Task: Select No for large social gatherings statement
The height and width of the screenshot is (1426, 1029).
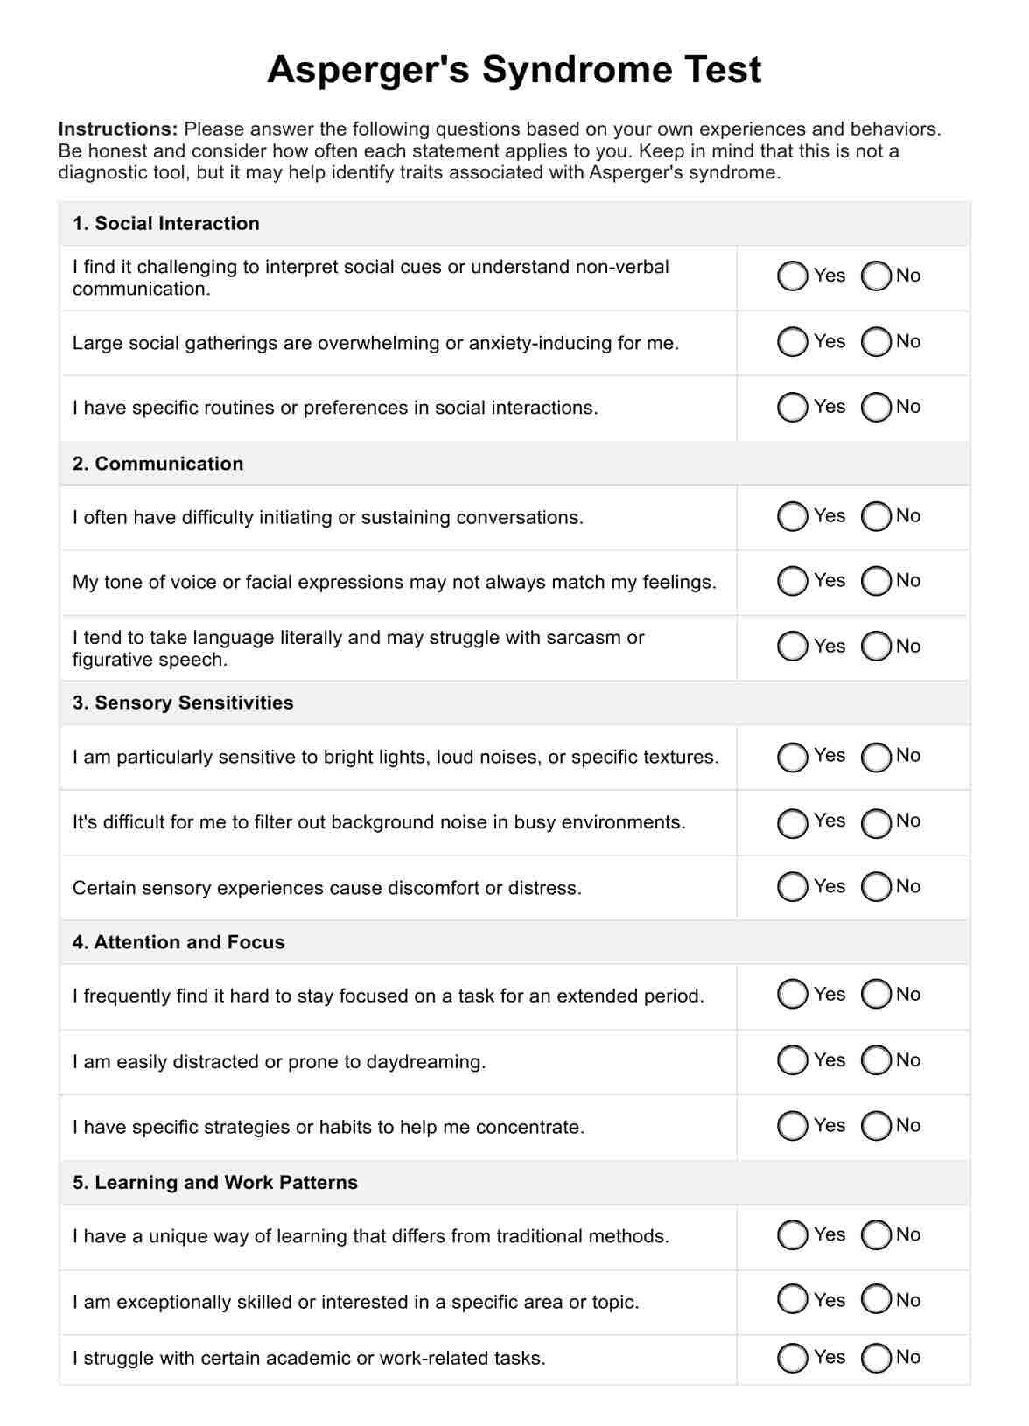Action: [x=876, y=342]
